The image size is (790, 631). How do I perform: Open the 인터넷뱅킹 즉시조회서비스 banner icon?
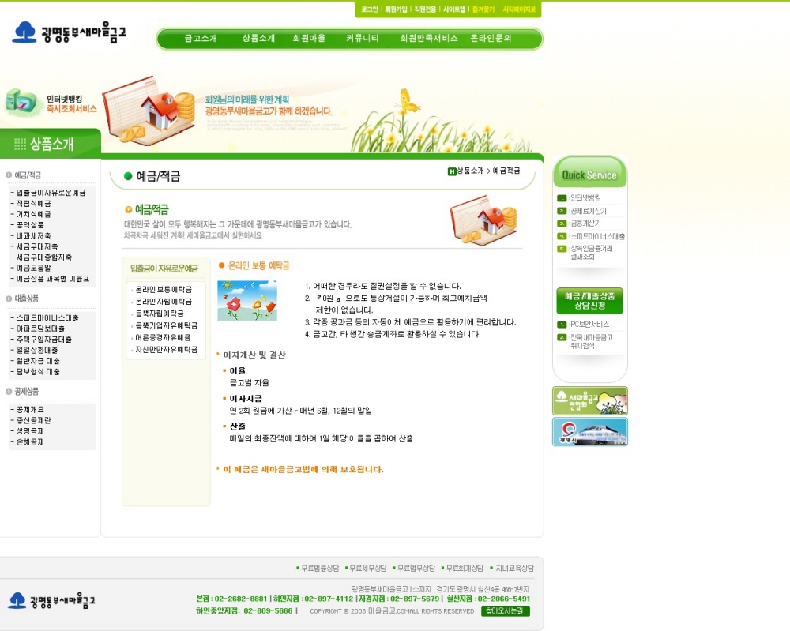tap(21, 102)
